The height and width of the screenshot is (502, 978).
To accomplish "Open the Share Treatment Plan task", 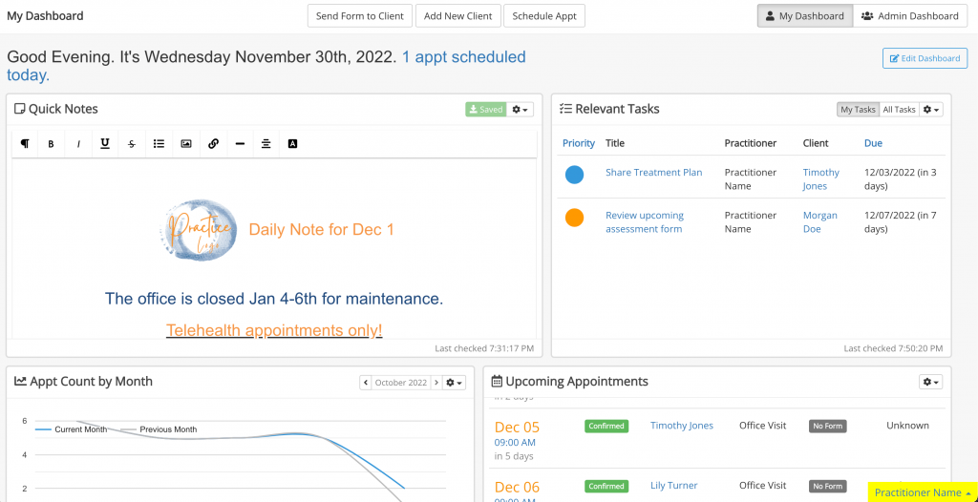I will [x=653, y=173].
